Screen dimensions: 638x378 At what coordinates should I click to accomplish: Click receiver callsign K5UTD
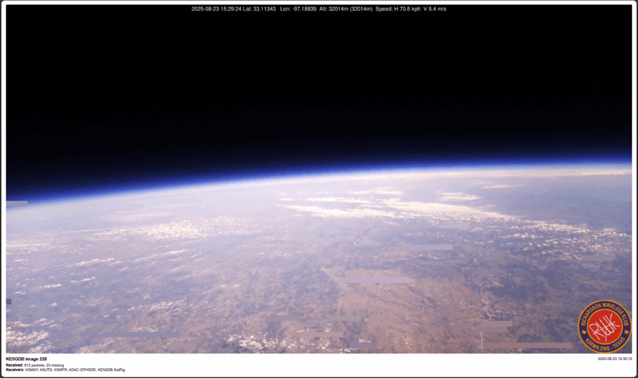pyautogui.click(x=46, y=370)
